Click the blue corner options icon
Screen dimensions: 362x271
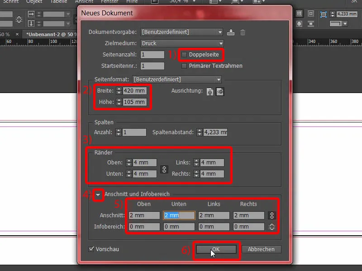[x=324, y=14]
